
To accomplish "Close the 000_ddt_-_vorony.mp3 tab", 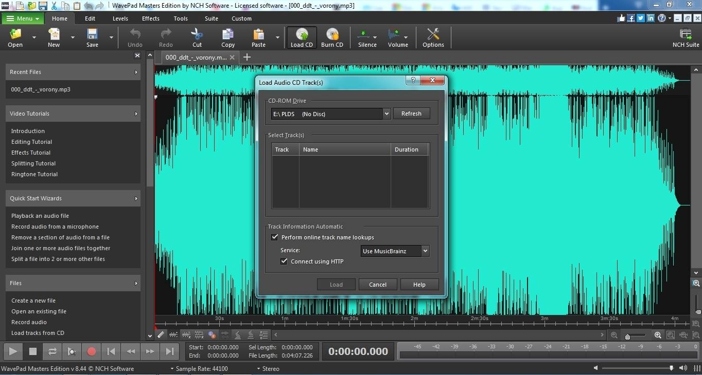I will [233, 58].
